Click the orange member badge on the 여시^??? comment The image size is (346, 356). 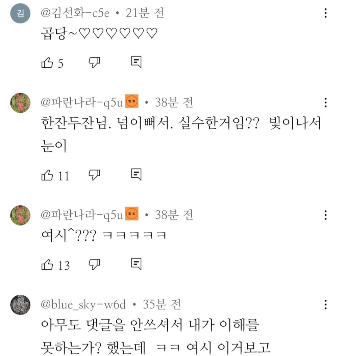point(132,214)
